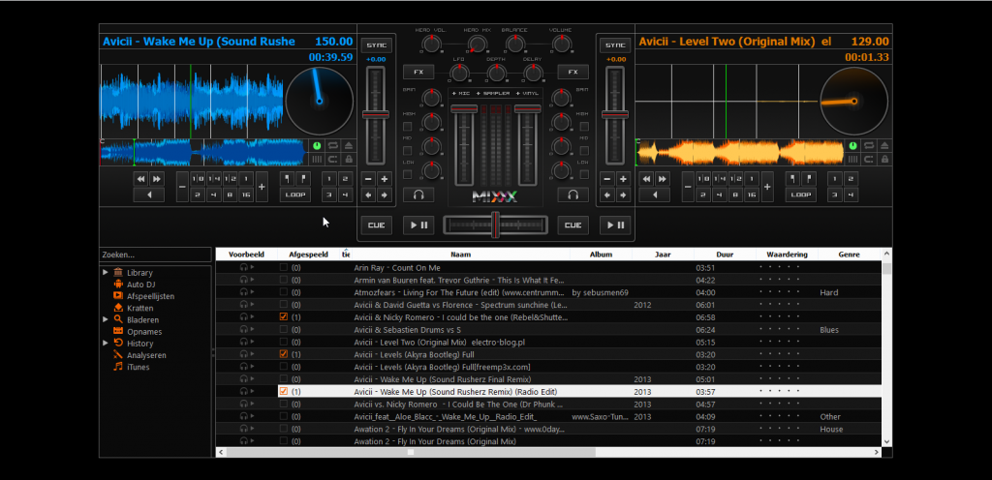Toggle right channel LOW kill checkbox
Image resolution: width=992 pixels, height=480 pixels.
point(584,174)
